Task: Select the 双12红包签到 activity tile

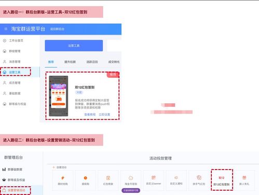Action: pos(222,180)
